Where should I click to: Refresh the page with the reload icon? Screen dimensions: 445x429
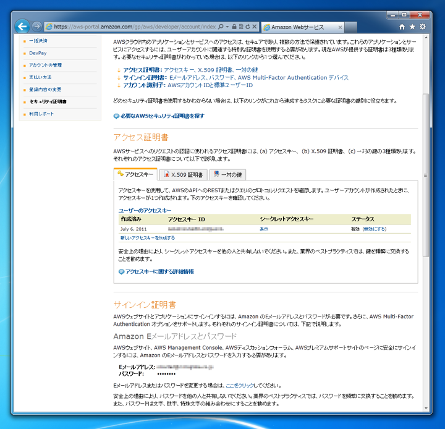[248, 27]
